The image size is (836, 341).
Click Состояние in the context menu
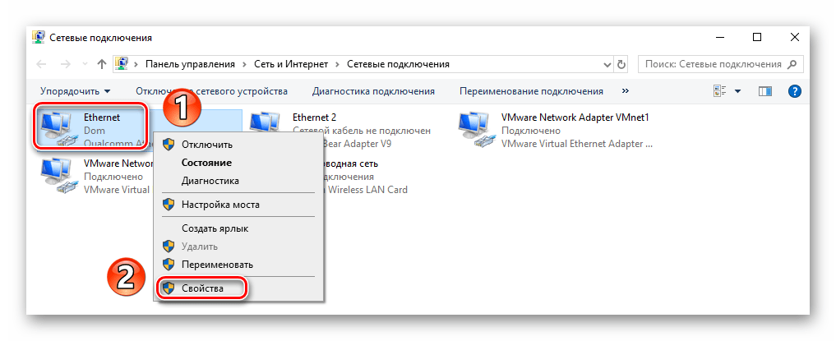click(x=206, y=163)
